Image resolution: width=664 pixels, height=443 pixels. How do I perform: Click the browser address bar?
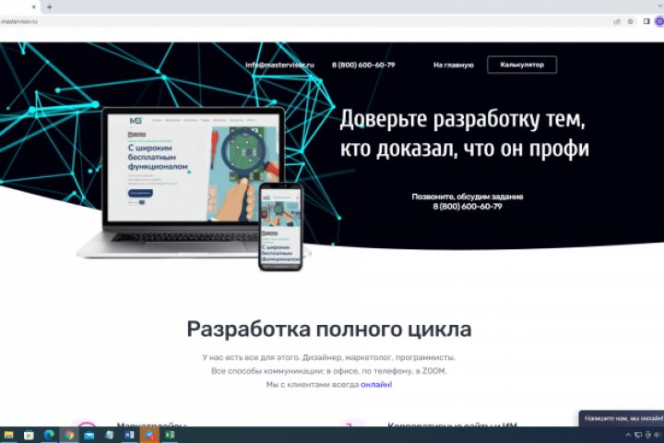305,21
